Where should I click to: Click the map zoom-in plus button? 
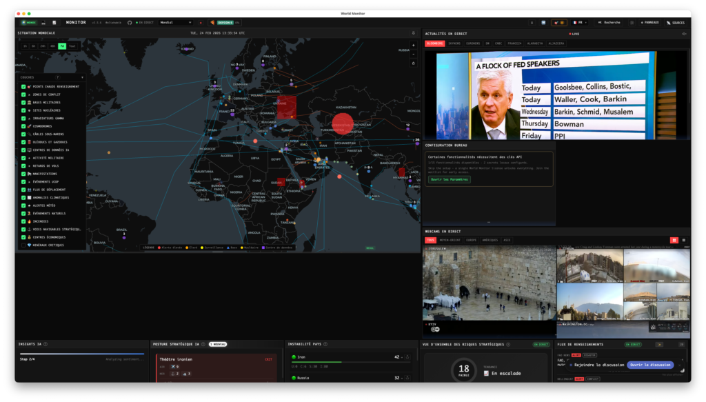[413, 46]
